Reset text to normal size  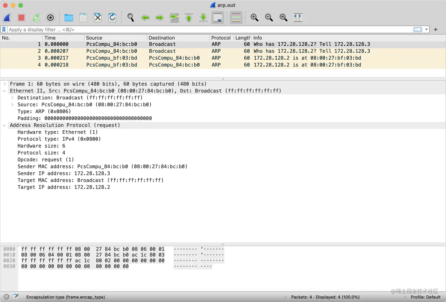pyautogui.click(x=283, y=18)
